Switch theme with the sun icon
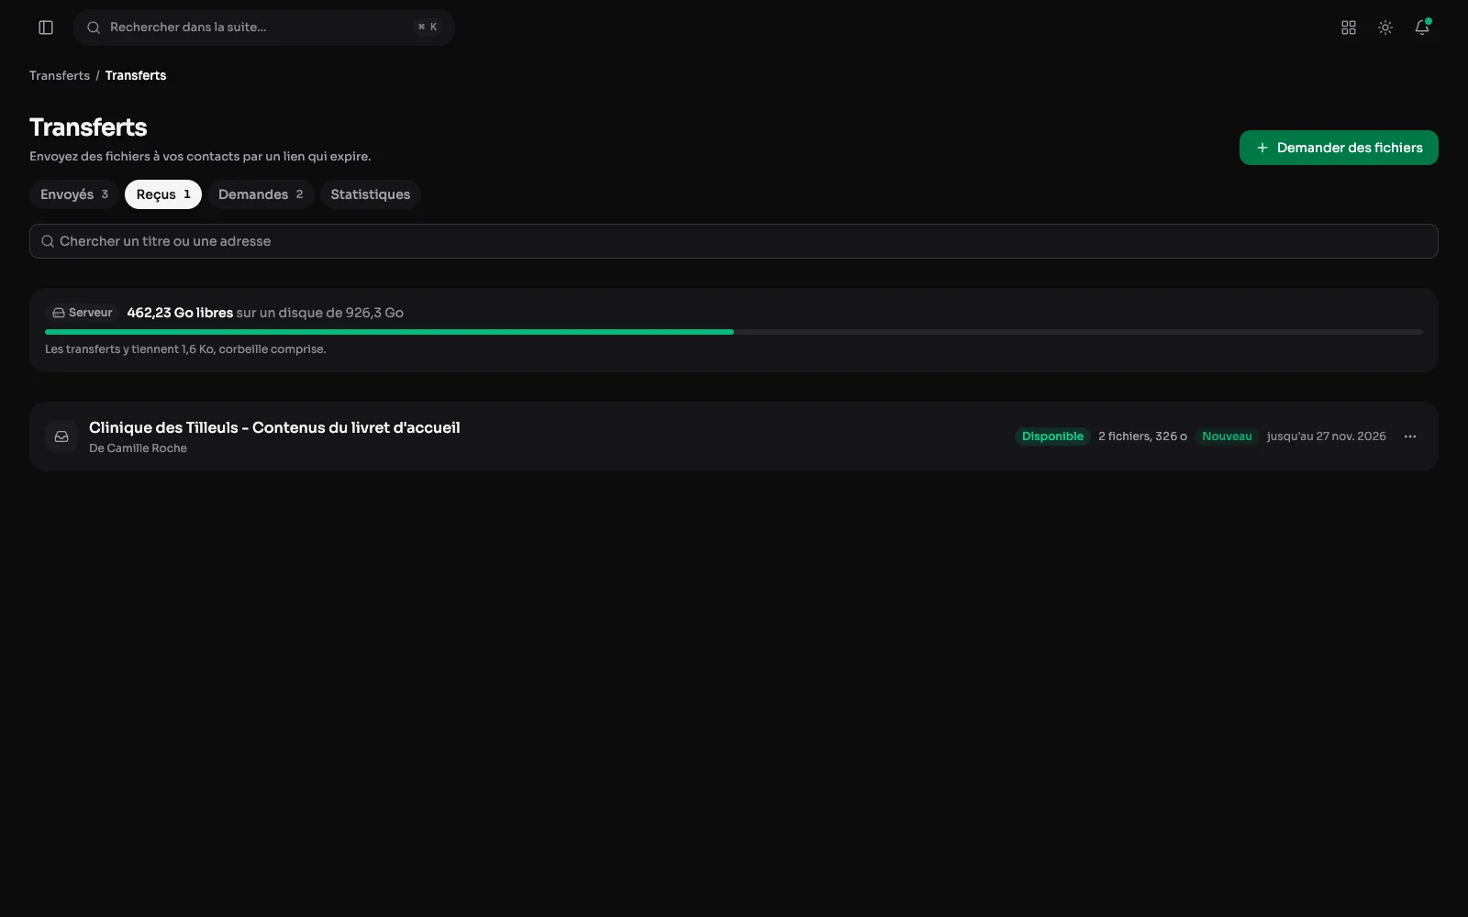Image resolution: width=1468 pixels, height=917 pixels. [x=1385, y=28]
